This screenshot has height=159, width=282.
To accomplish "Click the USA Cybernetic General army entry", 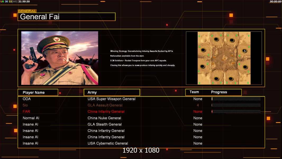I will (108, 143).
